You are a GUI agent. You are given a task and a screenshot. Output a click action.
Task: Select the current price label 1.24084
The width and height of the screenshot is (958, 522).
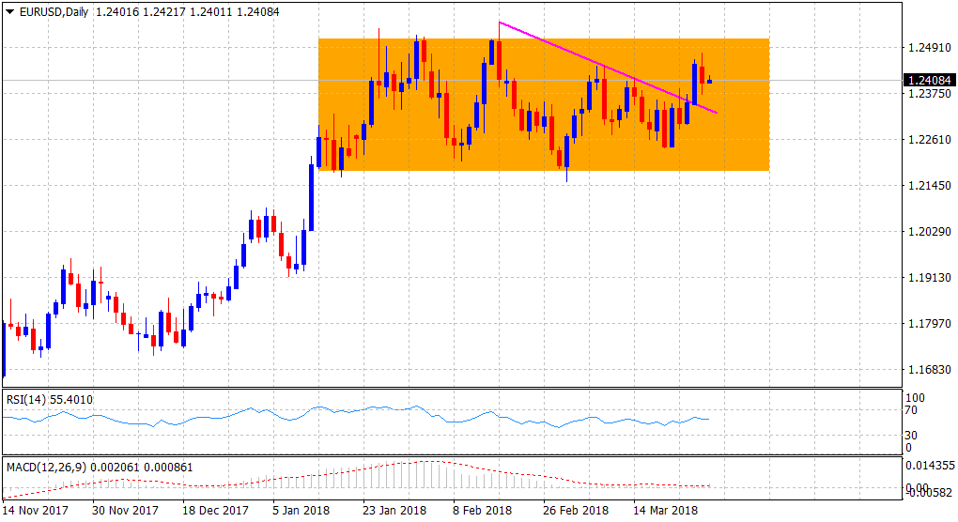[x=929, y=80]
